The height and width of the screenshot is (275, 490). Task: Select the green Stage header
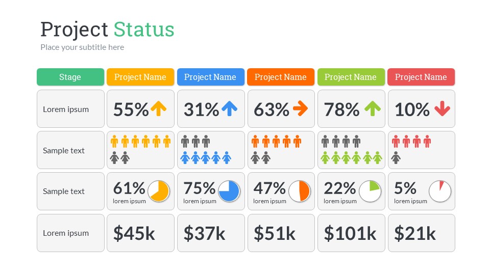pyautogui.click(x=70, y=77)
